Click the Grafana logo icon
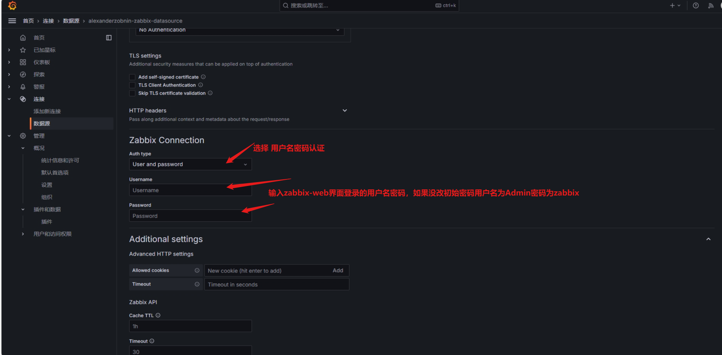 point(12,6)
